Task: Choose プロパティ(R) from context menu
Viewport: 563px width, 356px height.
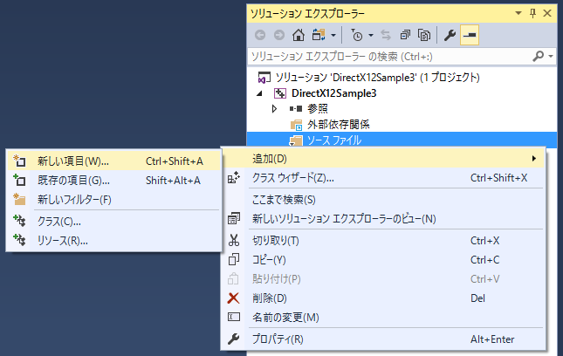Action: pyautogui.click(x=383, y=339)
